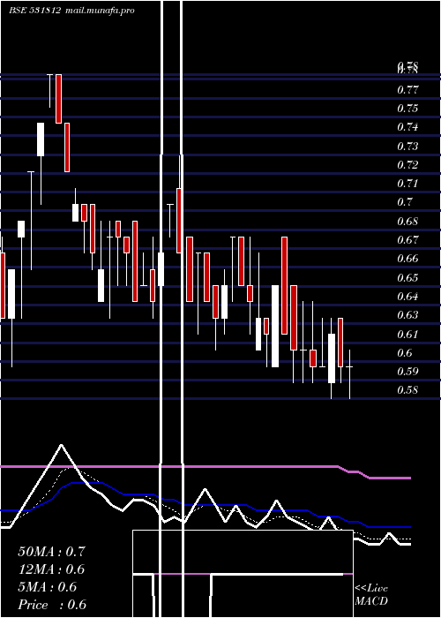Select the 0.77 price axis label

coord(407,90)
